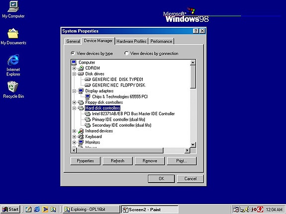Open the Start menu

point(10,210)
